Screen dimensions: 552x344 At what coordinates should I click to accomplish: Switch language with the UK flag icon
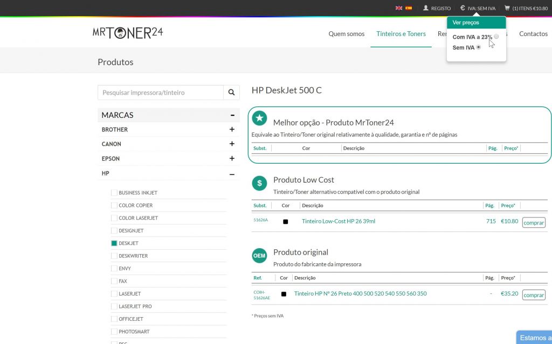(399, 8)
